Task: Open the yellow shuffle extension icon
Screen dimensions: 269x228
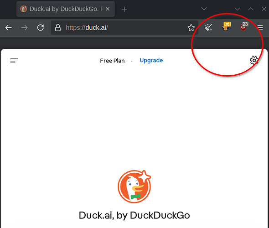Action: point(226,26)
